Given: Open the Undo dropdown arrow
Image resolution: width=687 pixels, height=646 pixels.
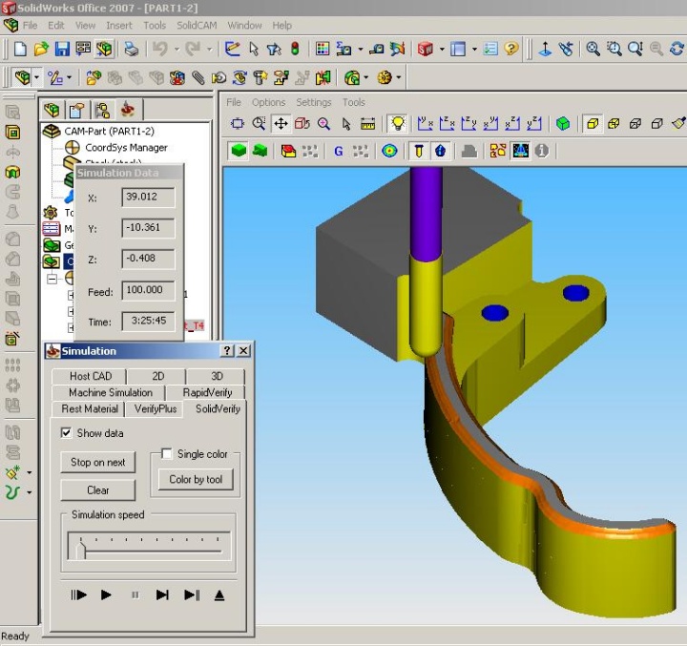Looking at the screenshot, I should (x=177, y=49).
